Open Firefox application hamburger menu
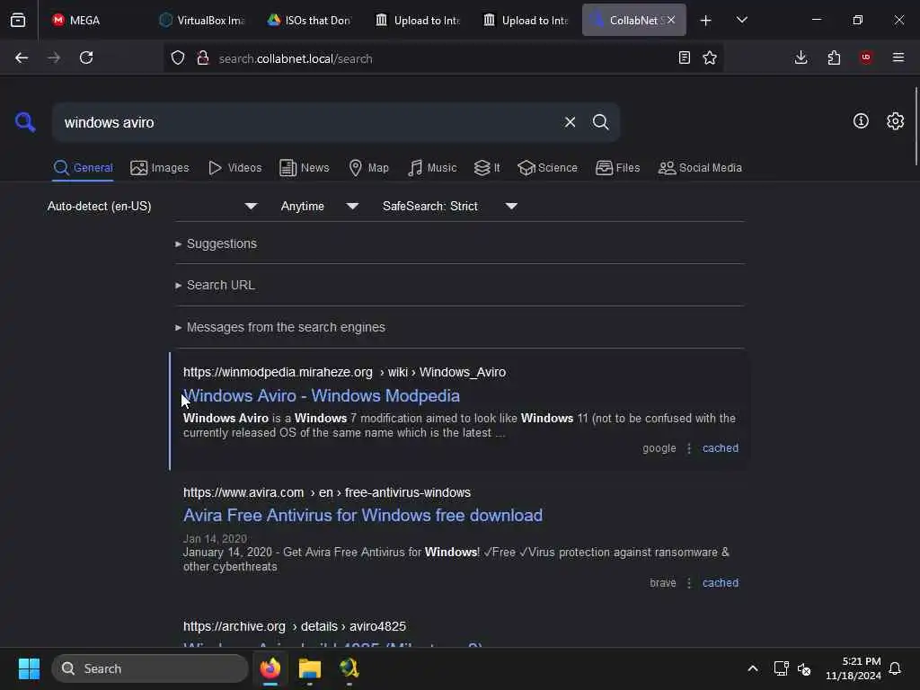 pos(898,57)
